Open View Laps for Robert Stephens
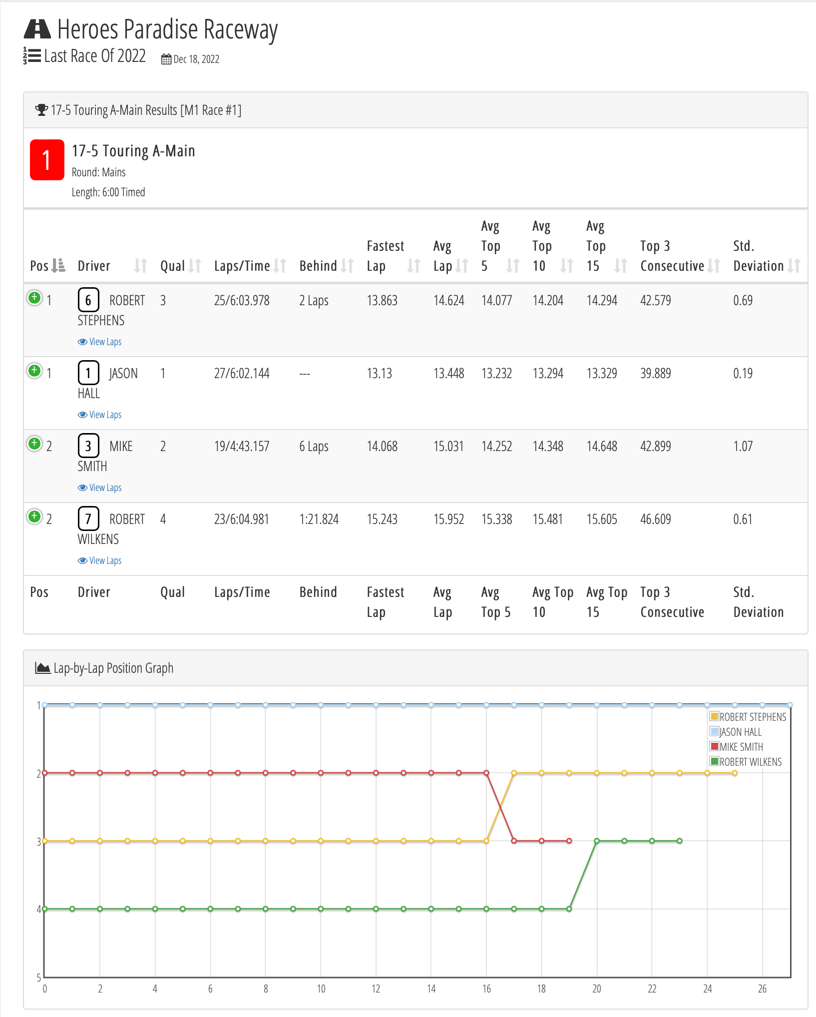Viewport: 816px width, 1017px height. (x=100, y=342)
